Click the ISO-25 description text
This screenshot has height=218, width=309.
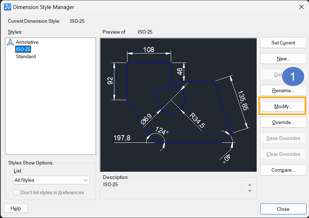tap(110, 184)
